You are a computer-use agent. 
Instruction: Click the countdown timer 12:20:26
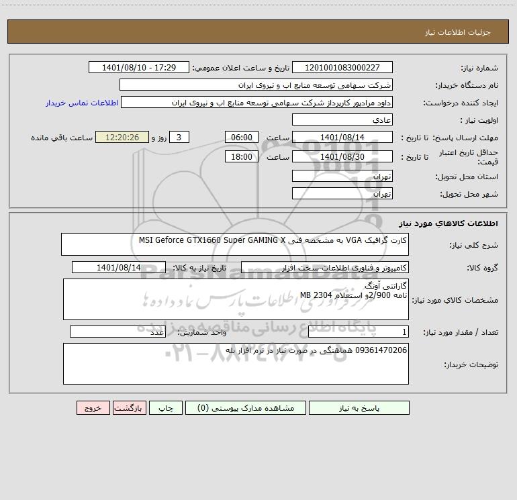122,137
